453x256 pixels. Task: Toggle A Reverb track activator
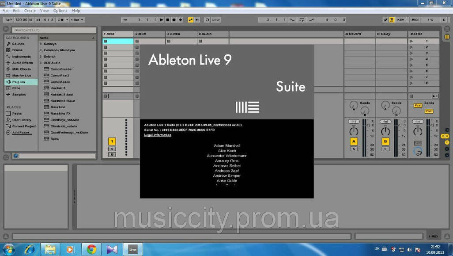[354, 141]
